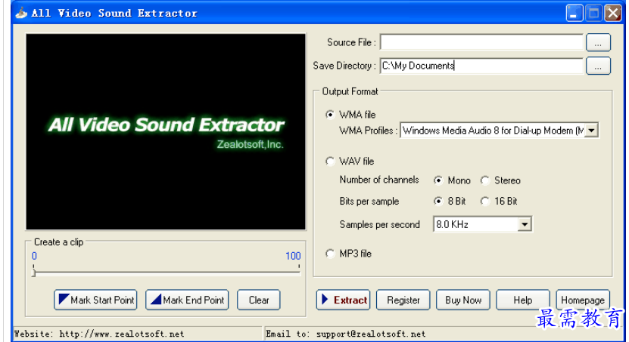Select 16 Bit per sample
629x342 pixels.
click(x=485, y=202)
